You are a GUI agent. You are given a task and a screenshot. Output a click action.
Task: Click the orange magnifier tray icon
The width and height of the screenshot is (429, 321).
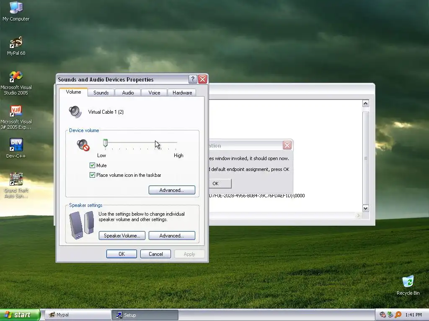[398, 315]
